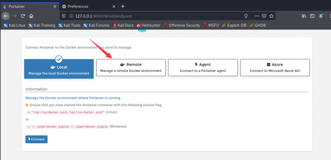Viewport: 331px width, 160px height.
Task: Bookmark this page with the star
Action: (272, 16)
